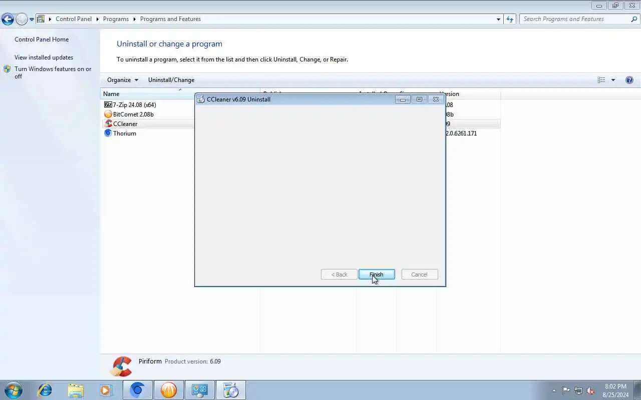Screen dimensions: 641x400
Task: Click the Search Programs and Features box
Action: pos(574,19)
